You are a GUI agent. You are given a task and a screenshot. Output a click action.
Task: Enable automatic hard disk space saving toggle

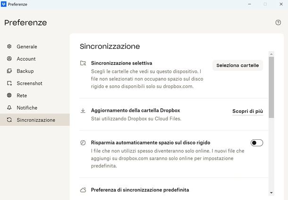tap(257, 143)
